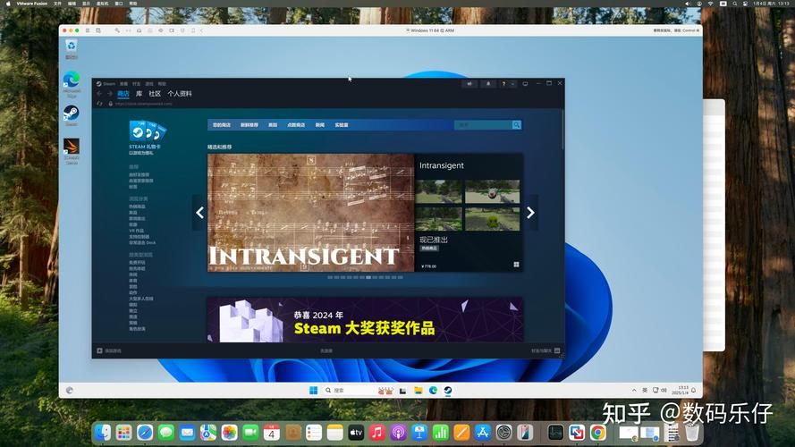Select the bottom-left Intransigent screenshot thumbnail

coord(438,218)
